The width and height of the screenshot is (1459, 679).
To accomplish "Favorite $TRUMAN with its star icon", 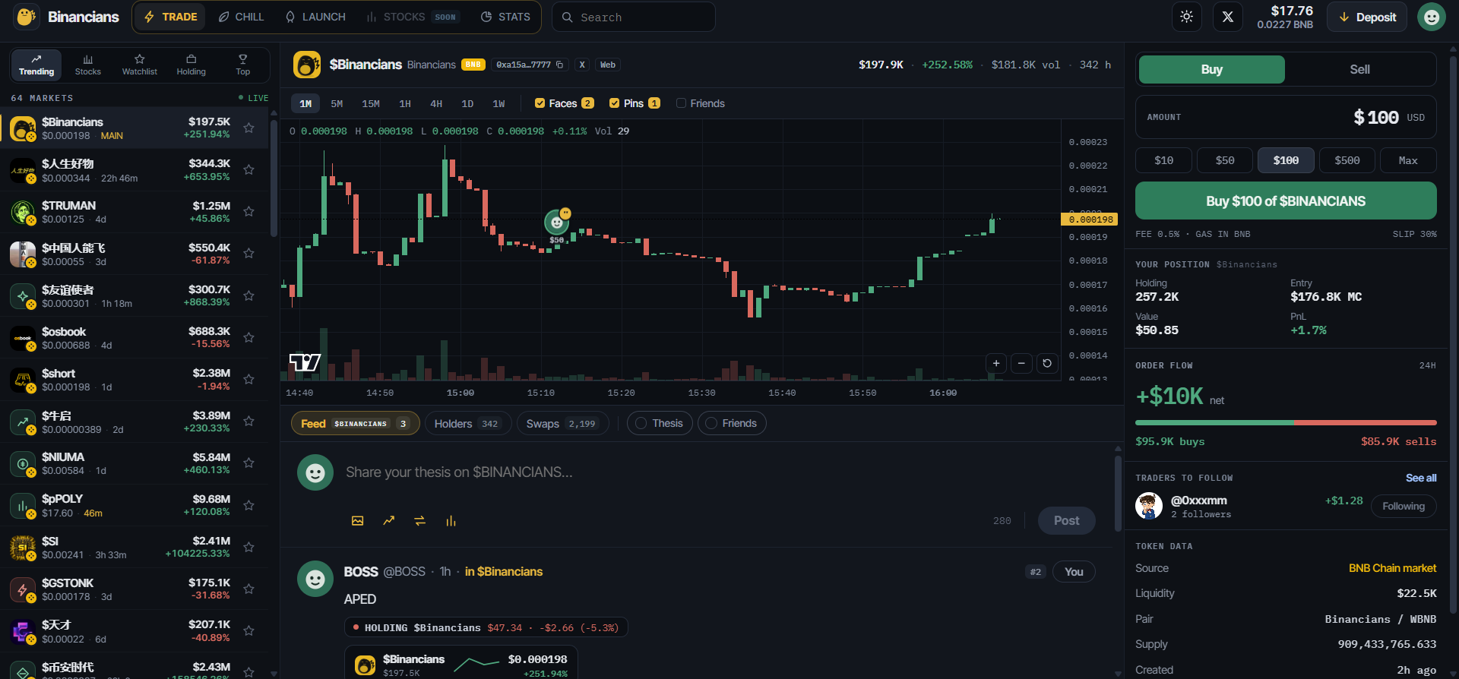I will [248, 211].
